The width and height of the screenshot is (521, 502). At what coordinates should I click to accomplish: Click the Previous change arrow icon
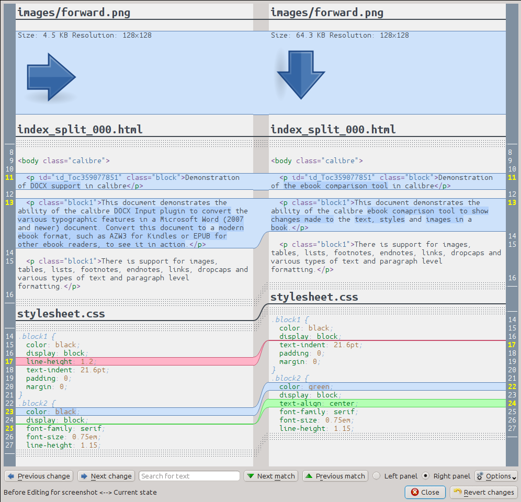11,476
